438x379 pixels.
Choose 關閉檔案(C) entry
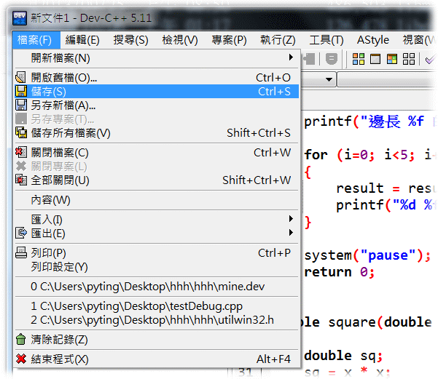(x=157, y=153)
